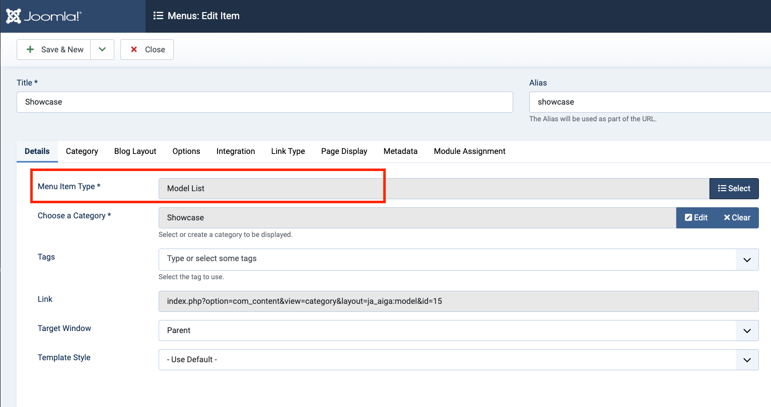The width and height of the screenshot is (771, 407).
Task: Click the Joomla logo in header
Action: point(43,16)
